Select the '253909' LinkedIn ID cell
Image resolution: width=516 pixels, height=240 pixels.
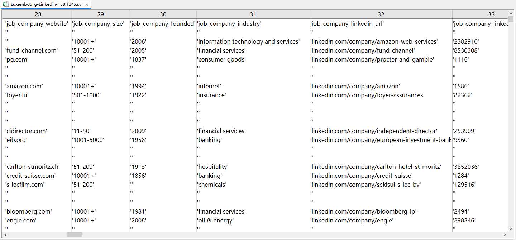click(x=480, y=131)
